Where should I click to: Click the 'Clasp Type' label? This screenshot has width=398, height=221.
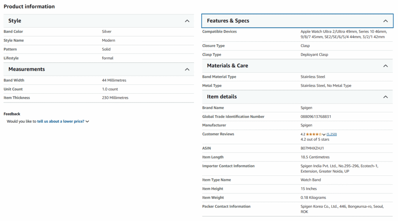(x=212, y=54)
